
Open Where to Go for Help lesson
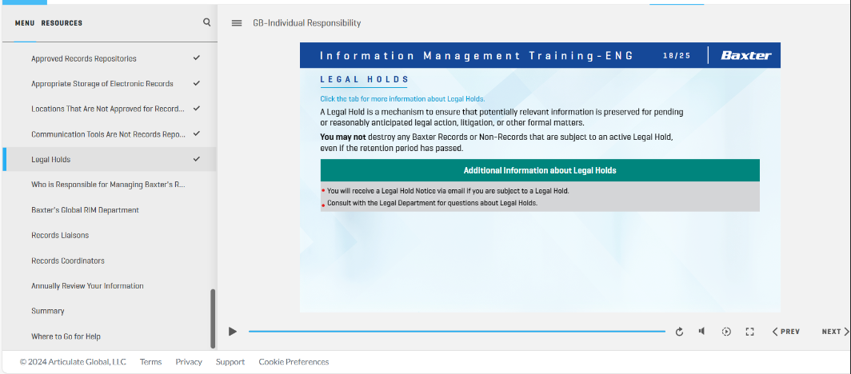pos(110,336)
